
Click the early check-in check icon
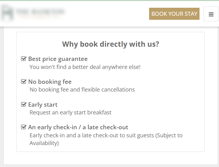(x=24, y=127)
